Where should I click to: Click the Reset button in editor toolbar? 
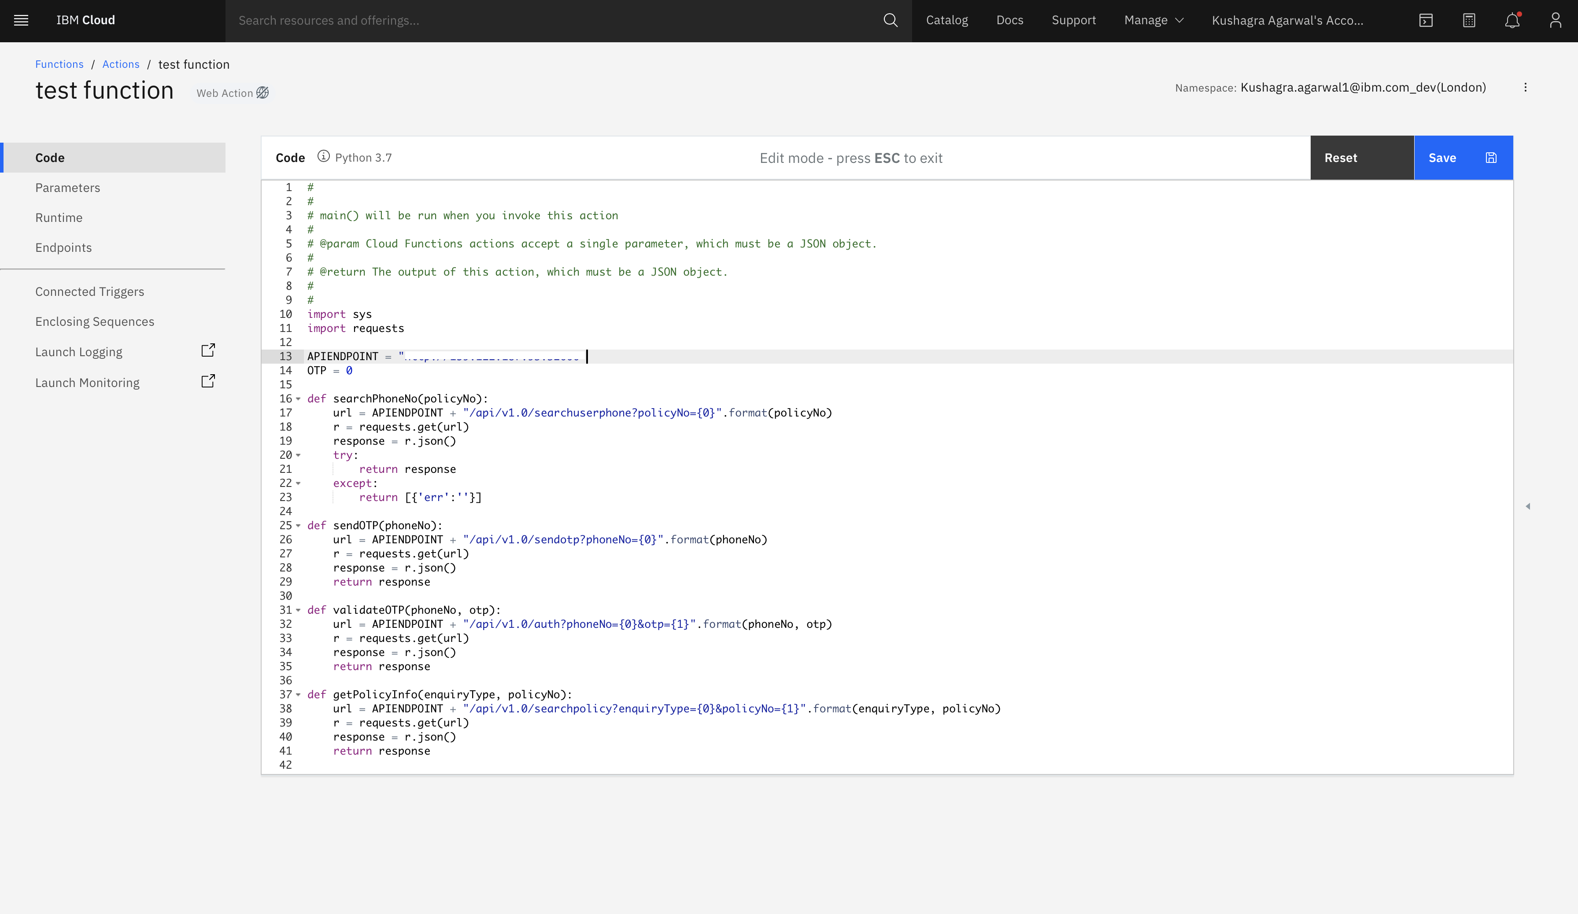(1341, 157)
